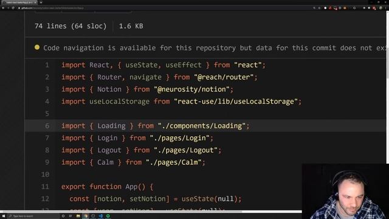This screenshot has width=389, height=219.
Task: Click "./components/Loading" import path
Action: 202,126
